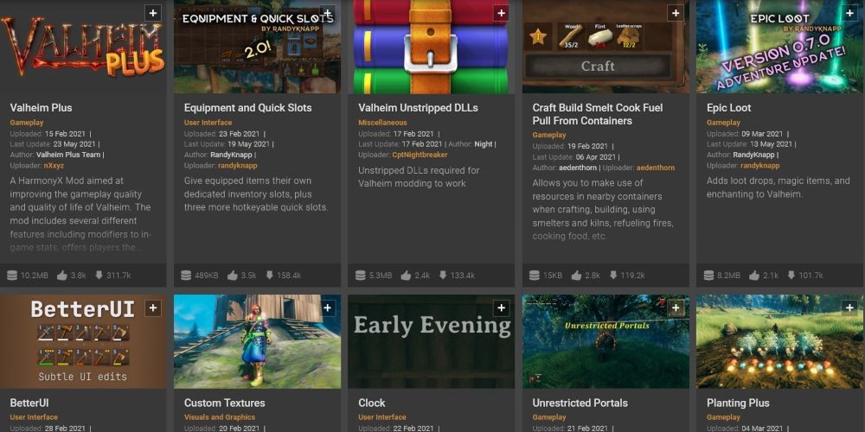Viewport: 865px width, 432px height.
Task: Open Custom Textures character thumbnail
Action: coord(257,341)
